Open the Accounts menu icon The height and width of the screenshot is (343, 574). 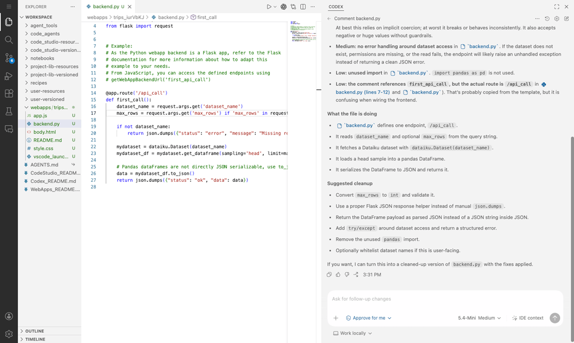9,316
